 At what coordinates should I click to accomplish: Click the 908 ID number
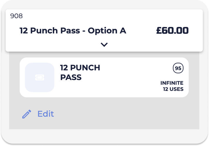pos(16,16)
